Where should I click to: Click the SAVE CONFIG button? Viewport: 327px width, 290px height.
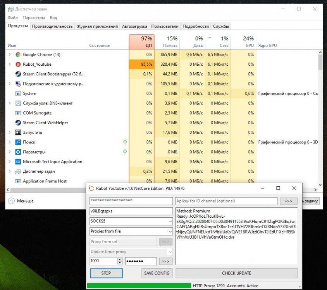click(x=157, y=273)
